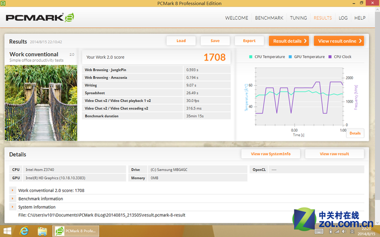Image resolution: width=380 pixels, height=237 pixels.
Task: Click the network signal tray icon
Action: 337,232
